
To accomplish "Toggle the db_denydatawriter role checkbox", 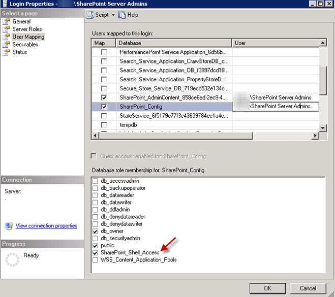I will [x=95, y=224].
